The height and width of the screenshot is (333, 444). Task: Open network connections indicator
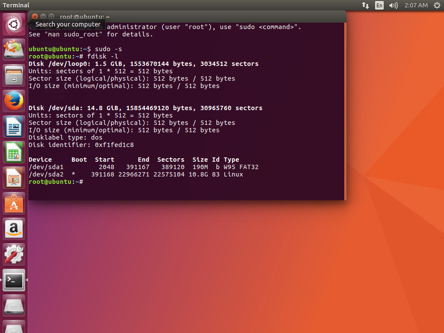(365, 5)
